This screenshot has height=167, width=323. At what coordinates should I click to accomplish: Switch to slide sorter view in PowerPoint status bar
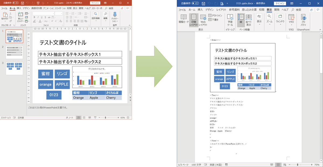pyautogui.click(x=84, y=118)
